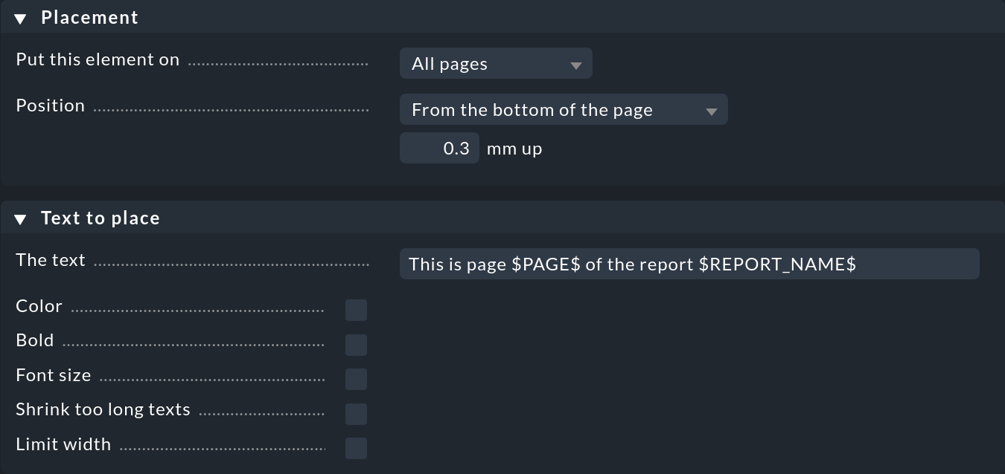Click the Position label
Screen dimensions: 1005x474
51,105
